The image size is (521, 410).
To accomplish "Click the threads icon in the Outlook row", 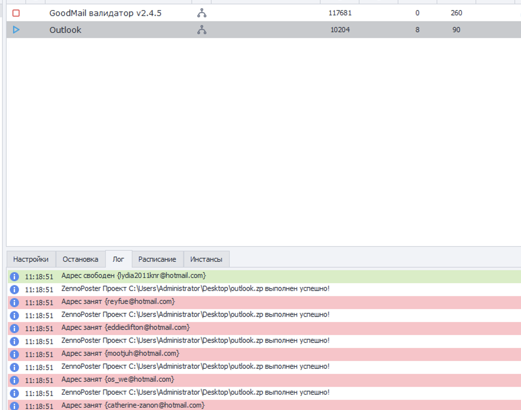I will click(202, 30).
